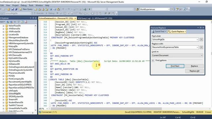Close the Find and Replace dialog
This screenshot has height=119, width=212.
point(203,28)
